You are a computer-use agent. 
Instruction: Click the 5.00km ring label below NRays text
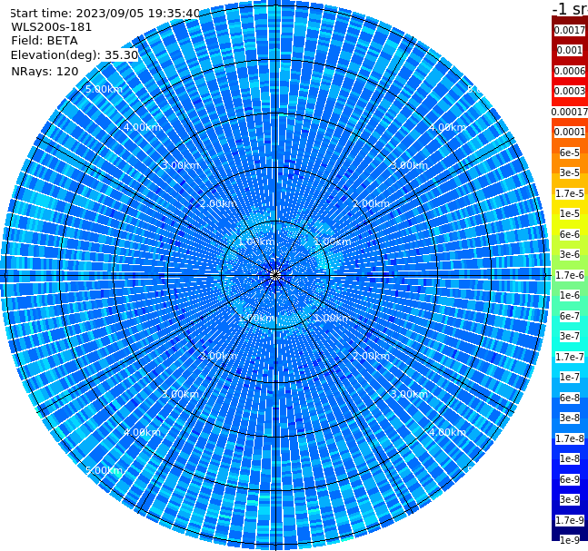104,90
